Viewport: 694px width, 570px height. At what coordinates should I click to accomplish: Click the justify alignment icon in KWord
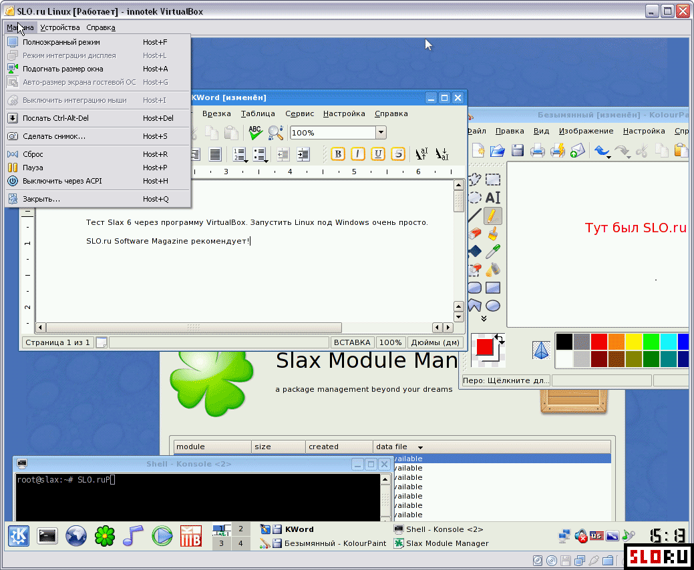pyautogui.click(x=216, y=154)
